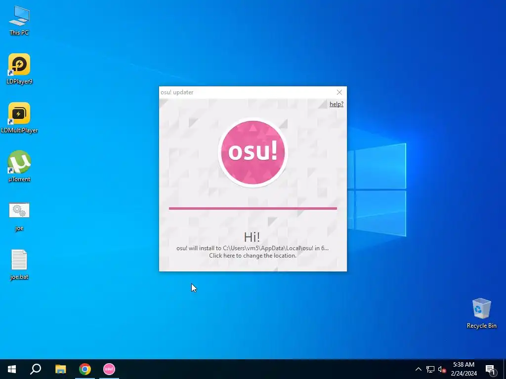Open File Explorer from taskbar
Screen dimensions: 506x379
pyautogui.click(x=60, y=369)
